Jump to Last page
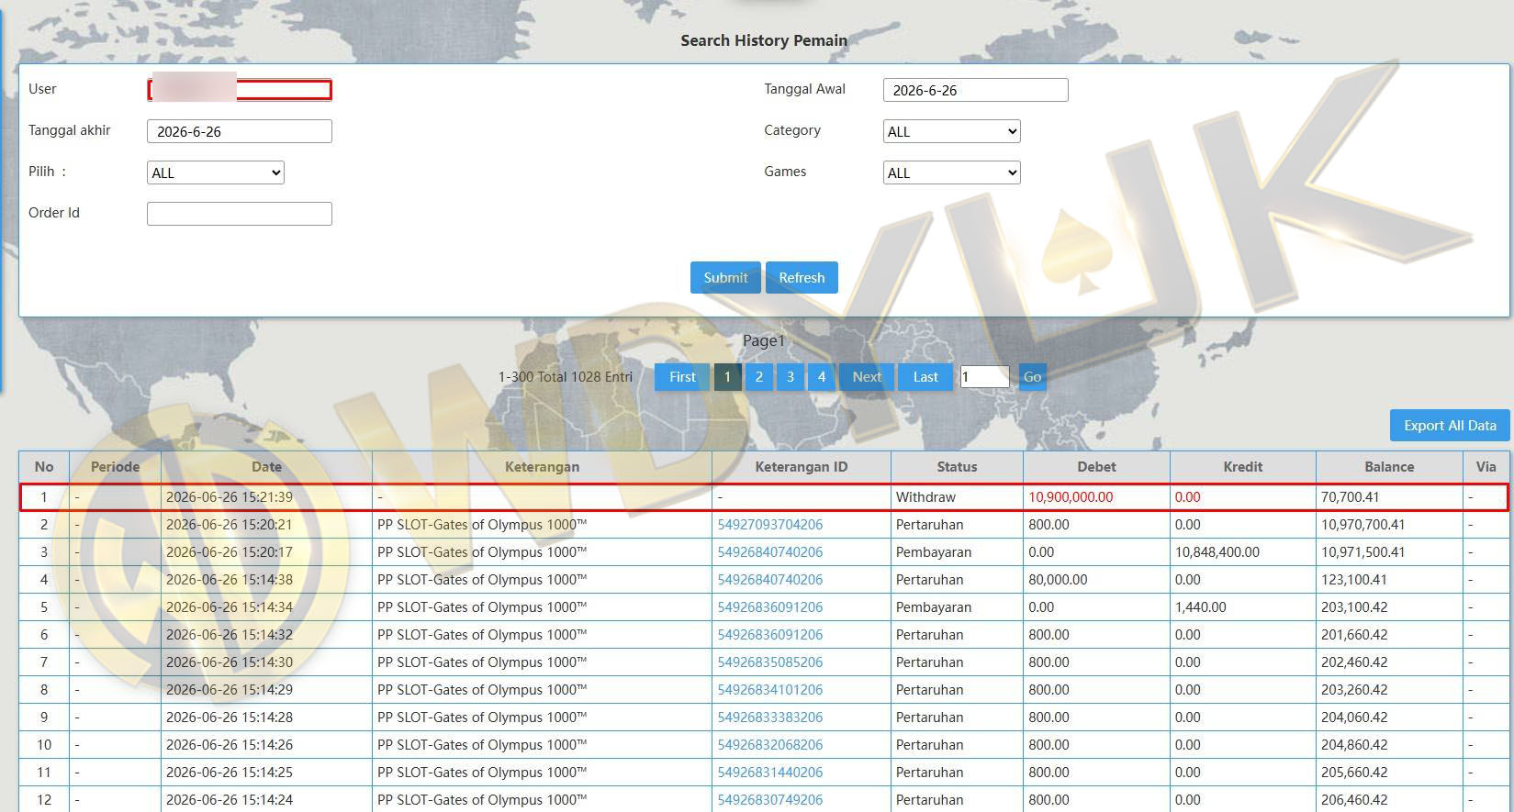 [x=925, y=377]
